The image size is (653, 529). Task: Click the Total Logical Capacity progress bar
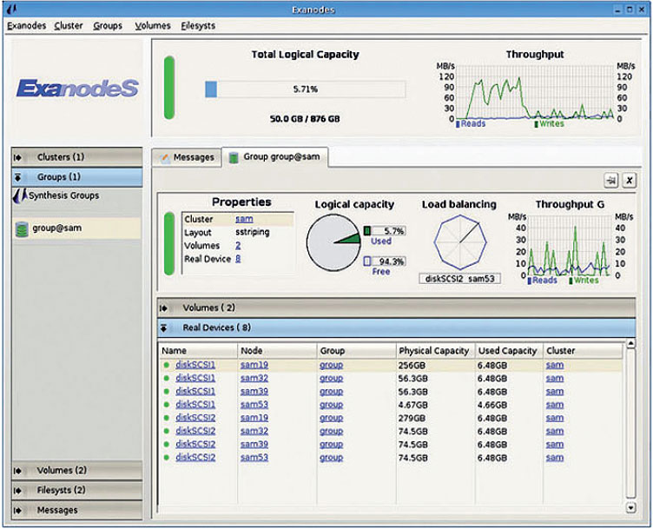point(305,89)
